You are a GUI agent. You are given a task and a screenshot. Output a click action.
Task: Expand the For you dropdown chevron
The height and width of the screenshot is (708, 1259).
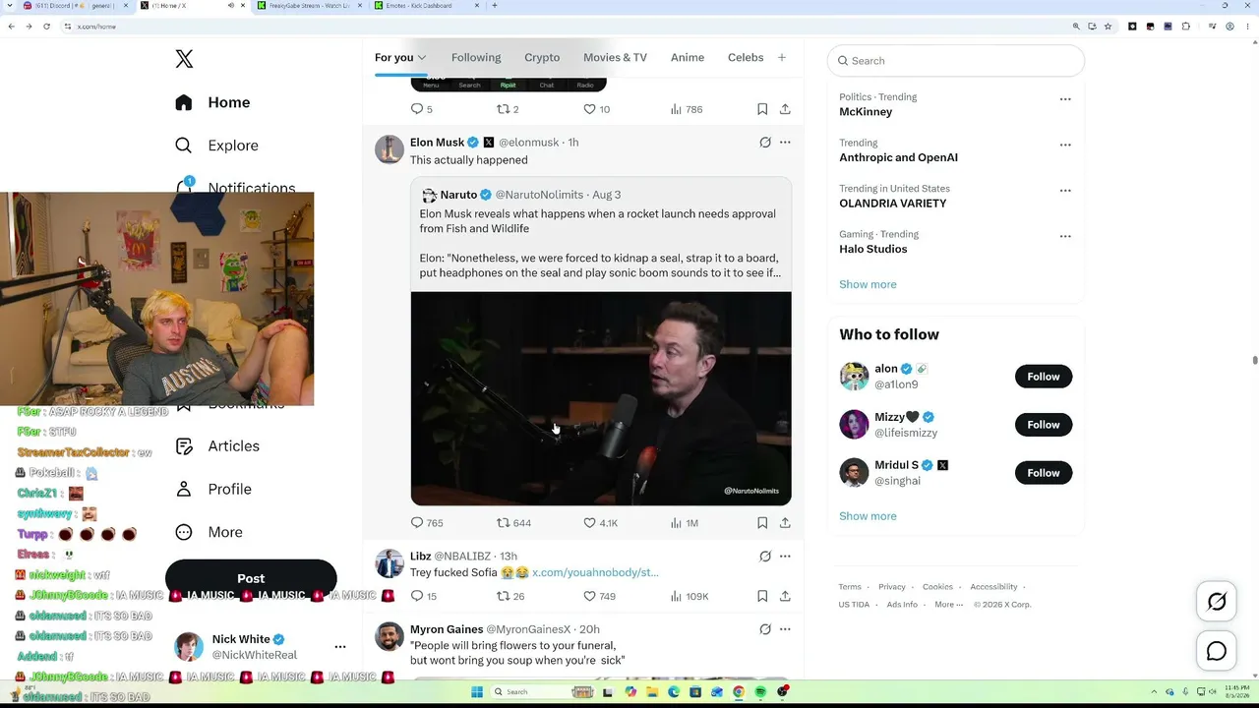(422, 58)
